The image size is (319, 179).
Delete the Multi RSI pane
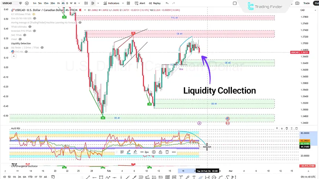(x=287, y=128)
